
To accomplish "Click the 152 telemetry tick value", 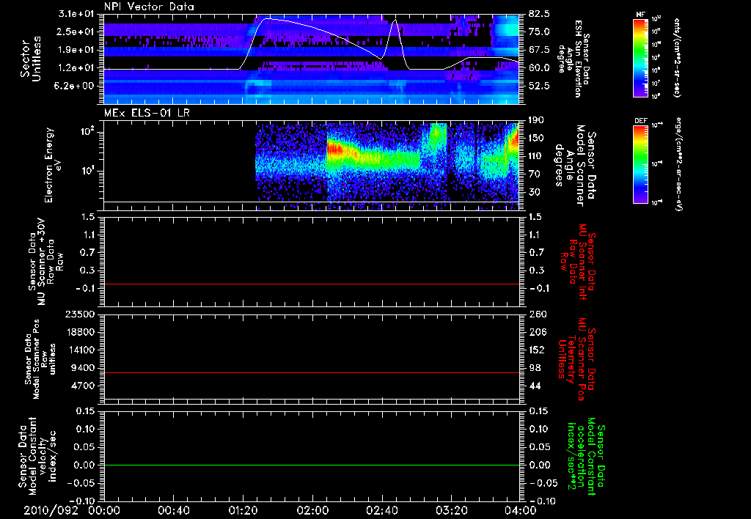I will [537, 350].
